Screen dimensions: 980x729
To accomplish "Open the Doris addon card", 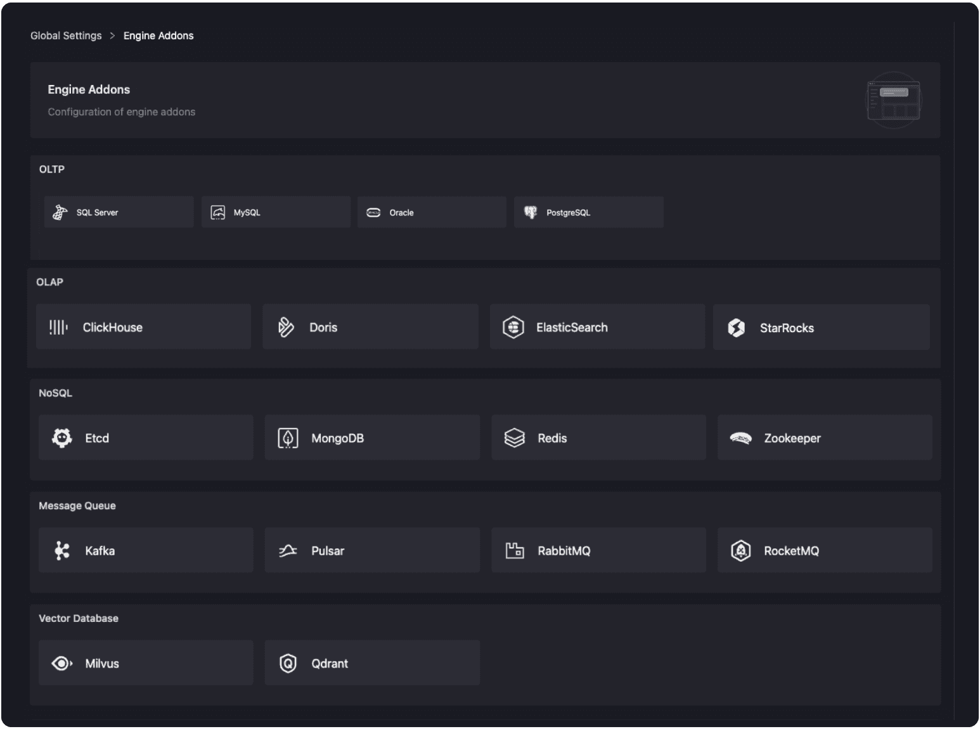I will 370,327.
